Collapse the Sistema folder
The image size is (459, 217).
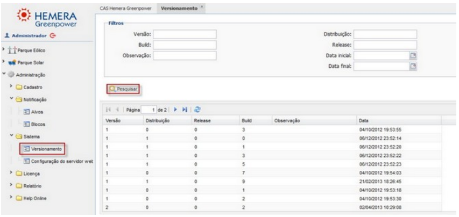[x=11, y=136]
